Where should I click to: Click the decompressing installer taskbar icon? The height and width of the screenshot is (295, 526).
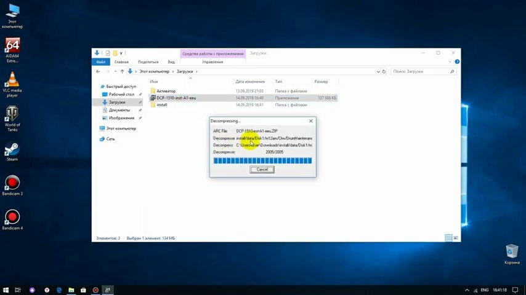point(108,290)
